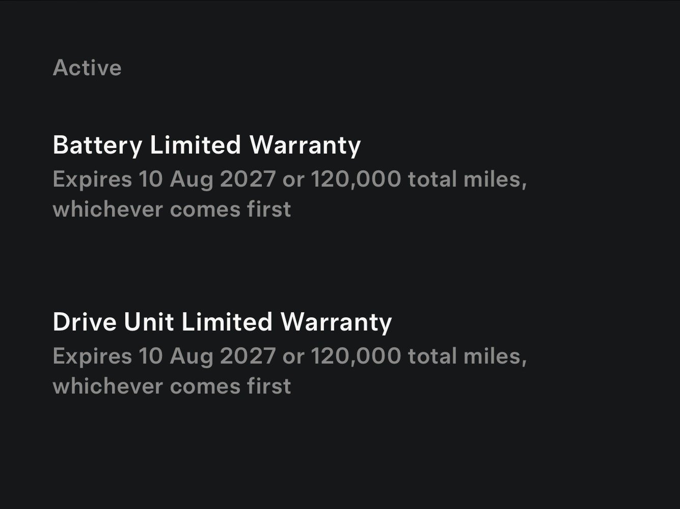Click "120,000" in the Drive Unit warranty details
The image size is (680, 509).
356,356
